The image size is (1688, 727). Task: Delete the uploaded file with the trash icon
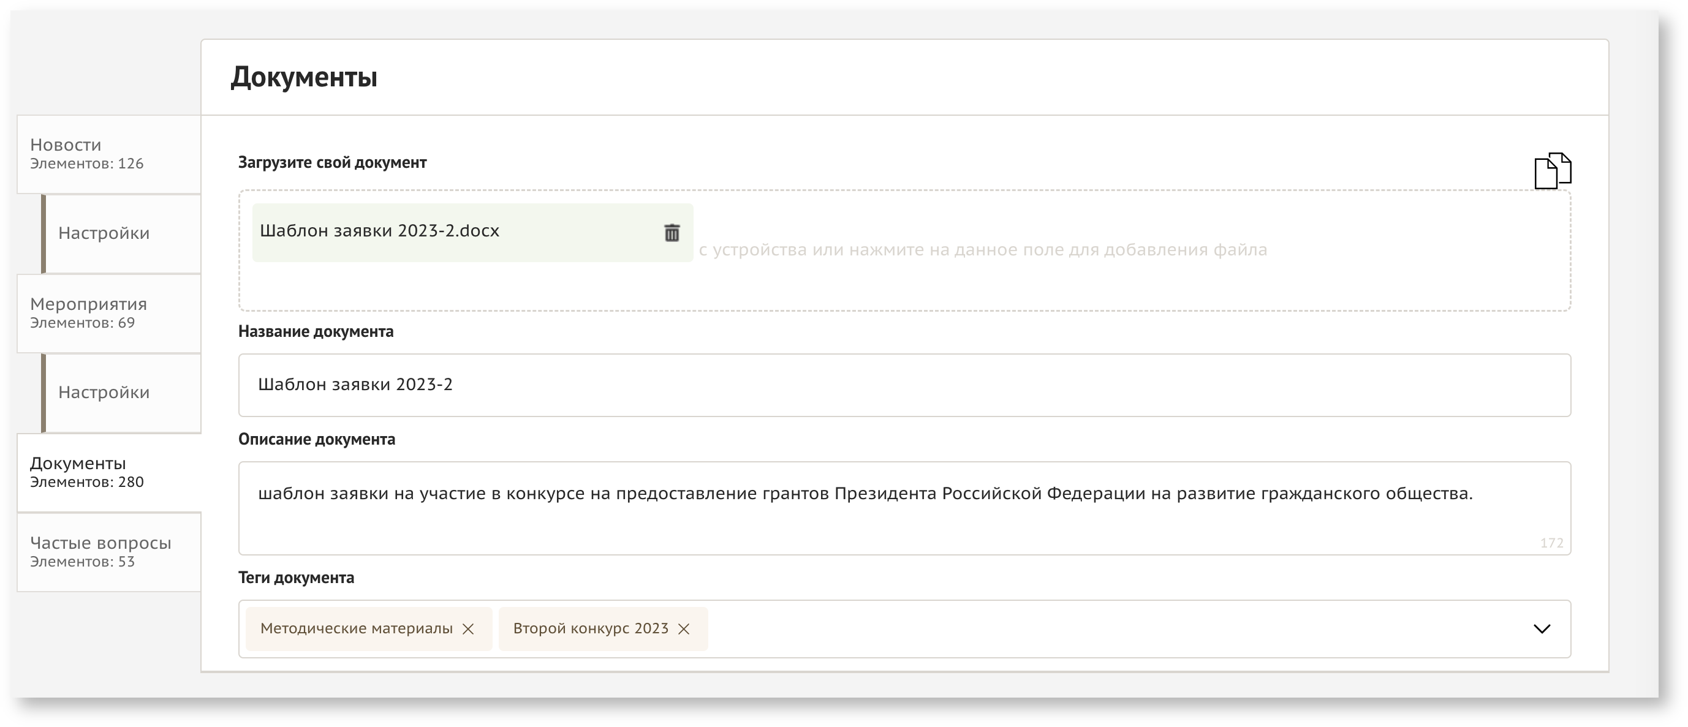click(x=672, y=233)
